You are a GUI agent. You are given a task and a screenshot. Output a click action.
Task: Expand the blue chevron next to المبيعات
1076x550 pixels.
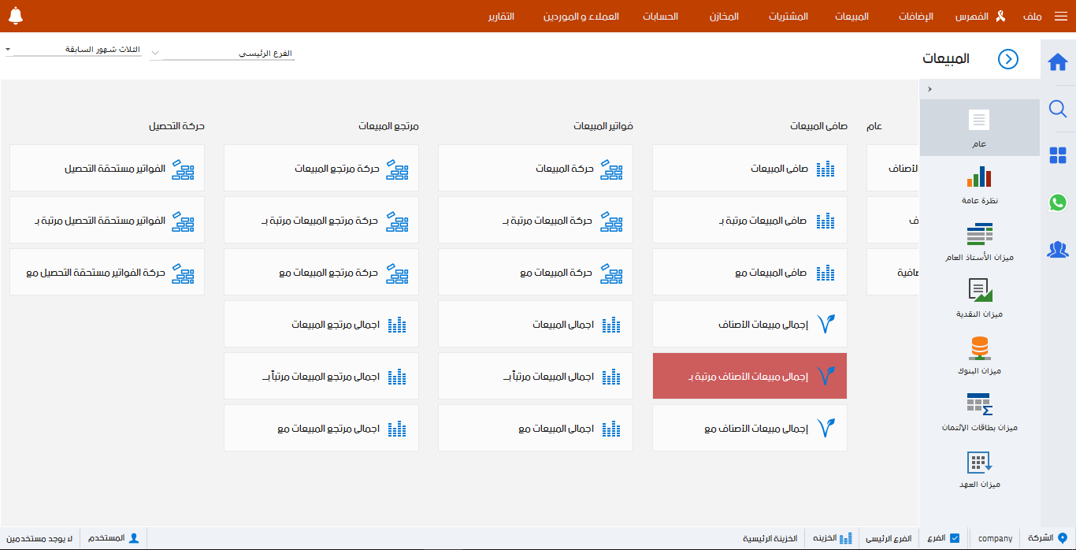[1007, 60]
